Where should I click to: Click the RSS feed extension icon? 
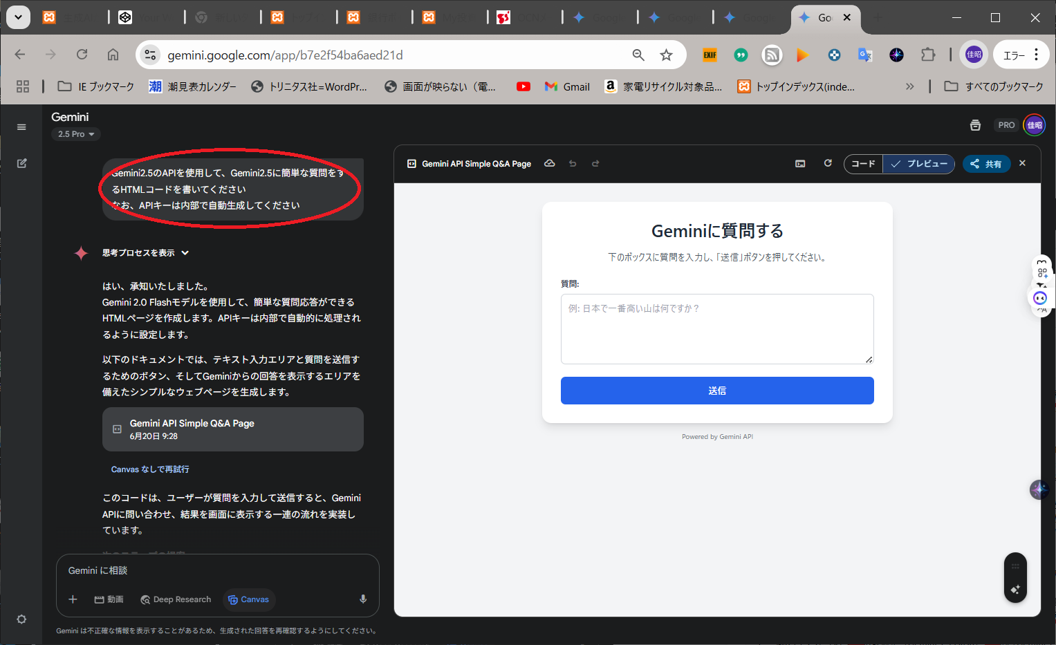[772, 55]
